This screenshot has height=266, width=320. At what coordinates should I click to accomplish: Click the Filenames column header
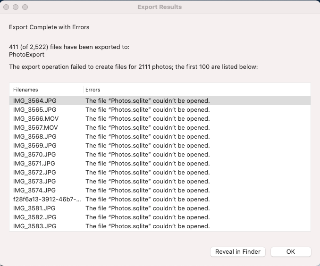(46, 90)
